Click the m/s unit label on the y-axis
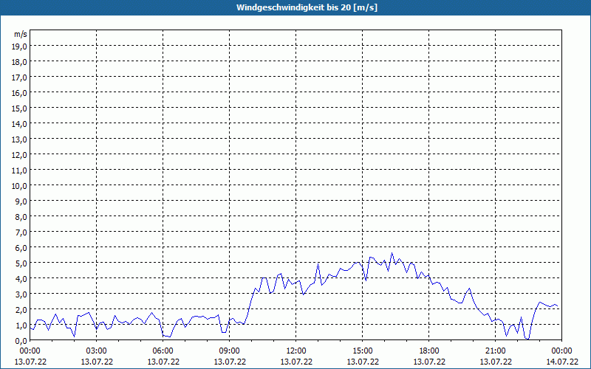Image resolution: width=591 pixels, height=369 pixels. (21, 34)
